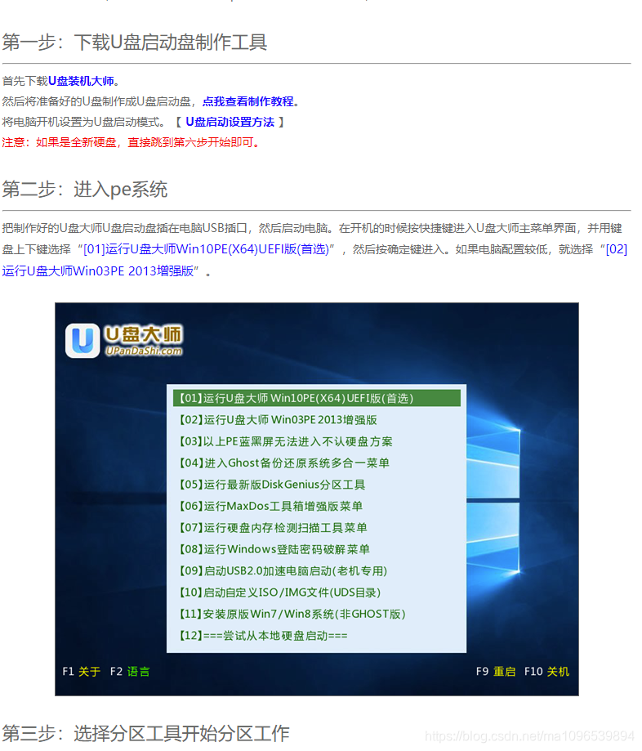This screenshot has height=751, width=642.
Task: Click the PE boot menu screenshot image
Action: pos(316,499)
